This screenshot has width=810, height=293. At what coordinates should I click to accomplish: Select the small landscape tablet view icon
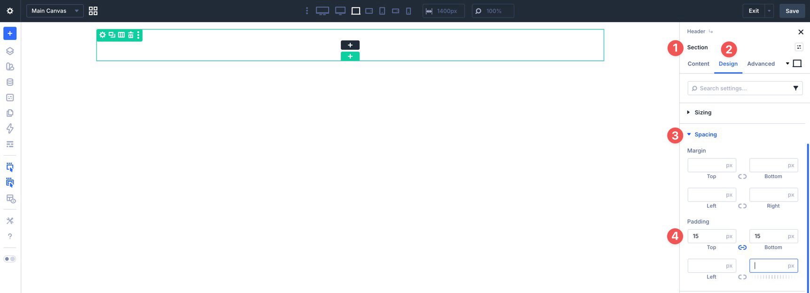(369, 11)
